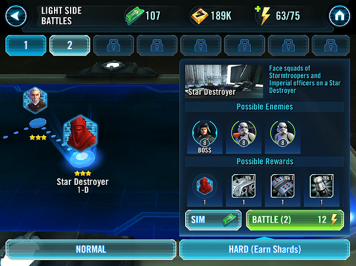Switch to chapter 2 tab
Viewport: 356px width, 266px height.
(x=69, y=46)
